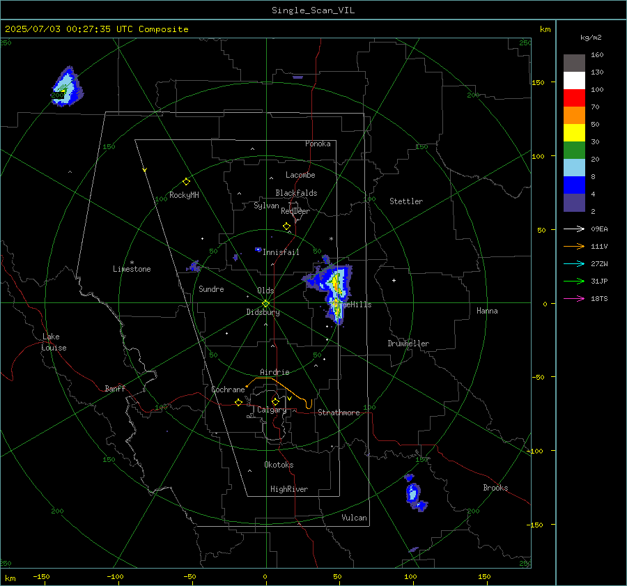Click the Ponoka city label
This screenshot has width=627, height=586.
click(318, 144)
